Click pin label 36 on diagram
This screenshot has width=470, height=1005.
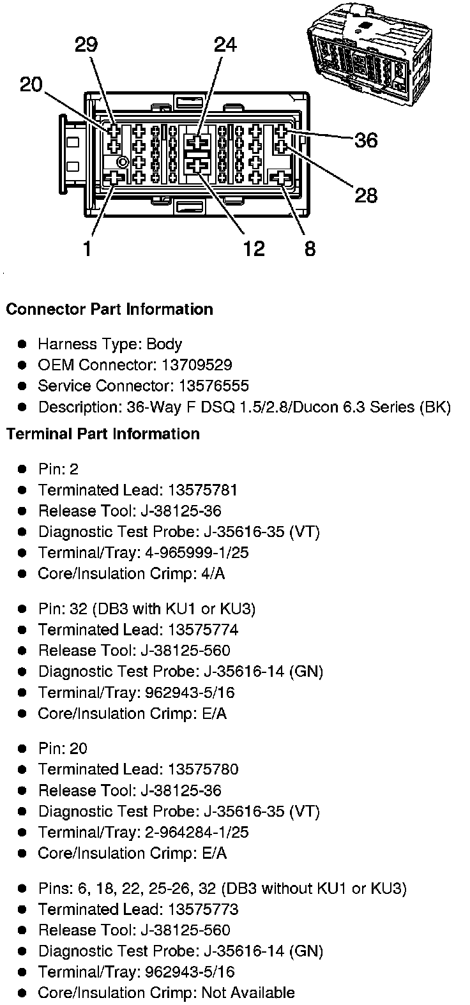click(367, 140)
